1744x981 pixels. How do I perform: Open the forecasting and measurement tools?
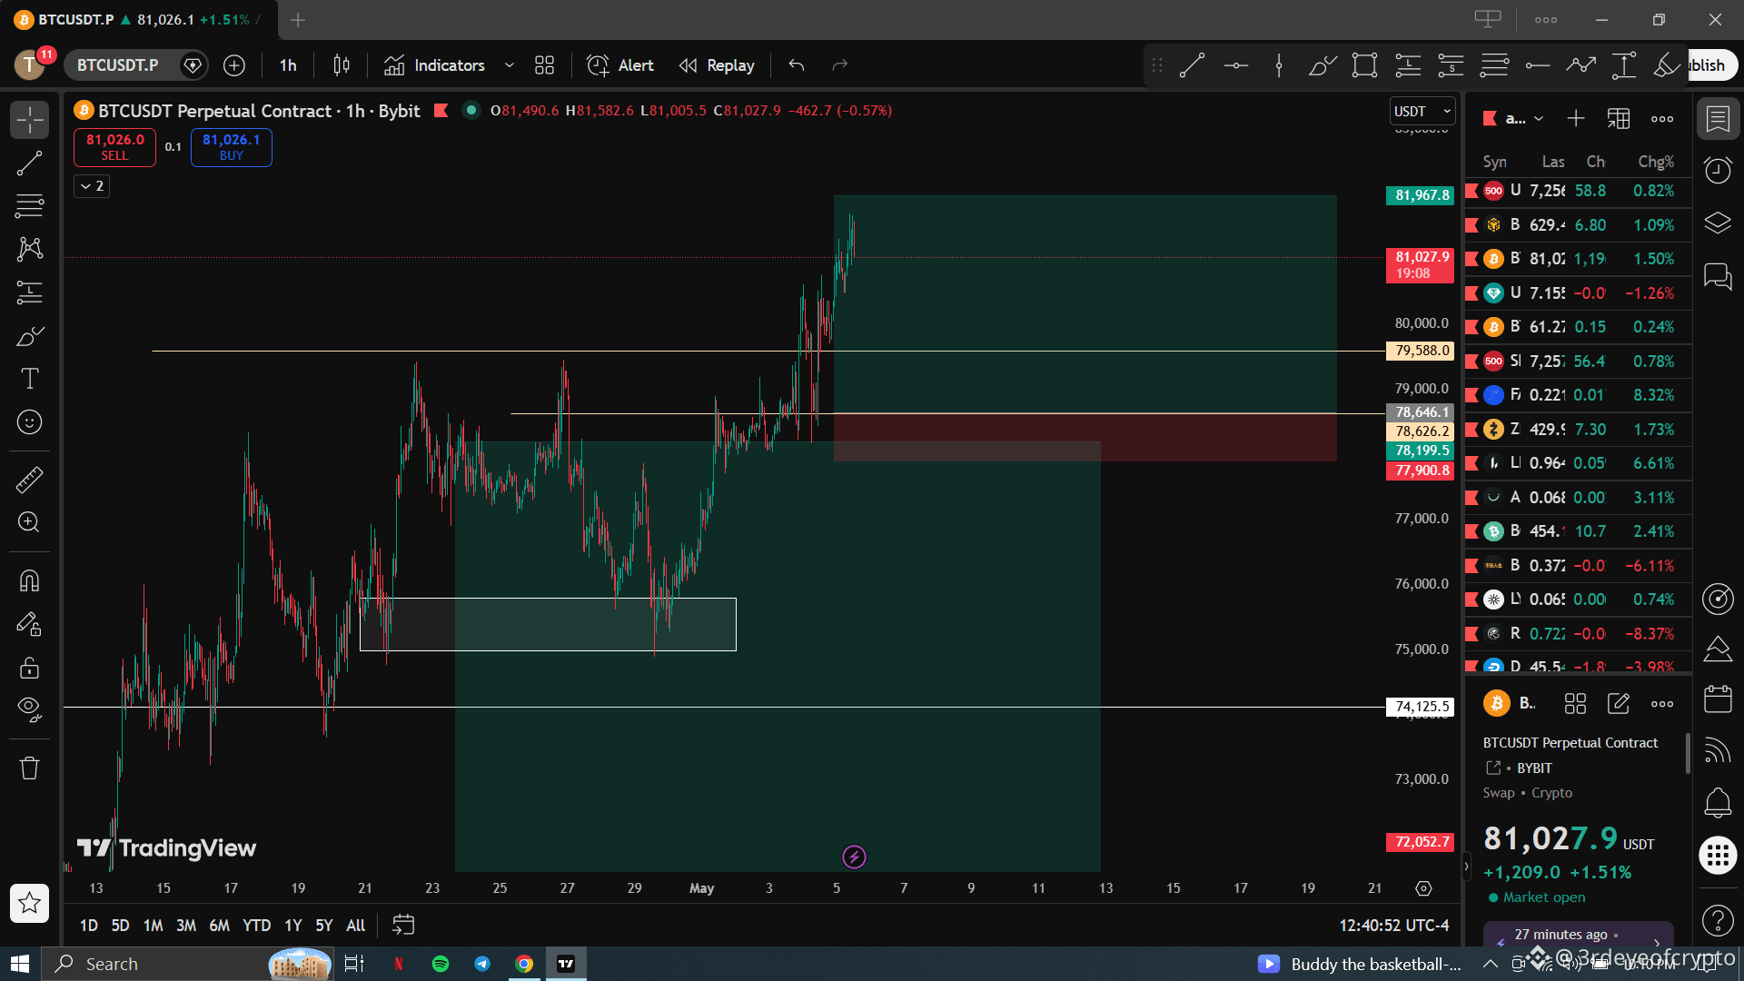pos(29,292)
